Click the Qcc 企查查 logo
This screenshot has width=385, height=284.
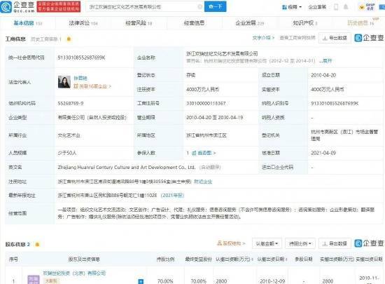[x=17, y=7]
